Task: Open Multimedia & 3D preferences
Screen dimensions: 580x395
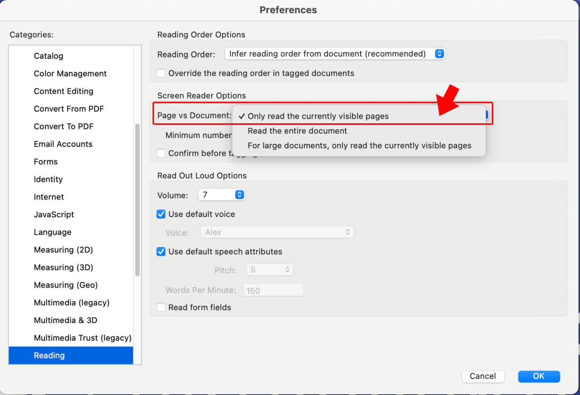Action: point(65,320)
